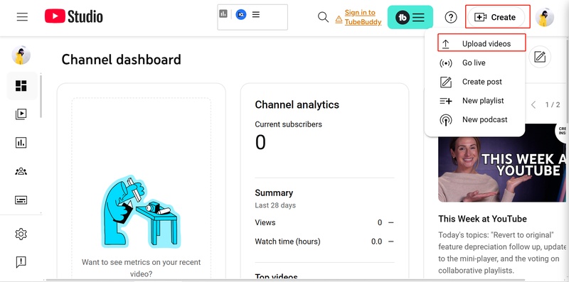
Task: Go to previous news card arrow
Action: click(533, 105)
